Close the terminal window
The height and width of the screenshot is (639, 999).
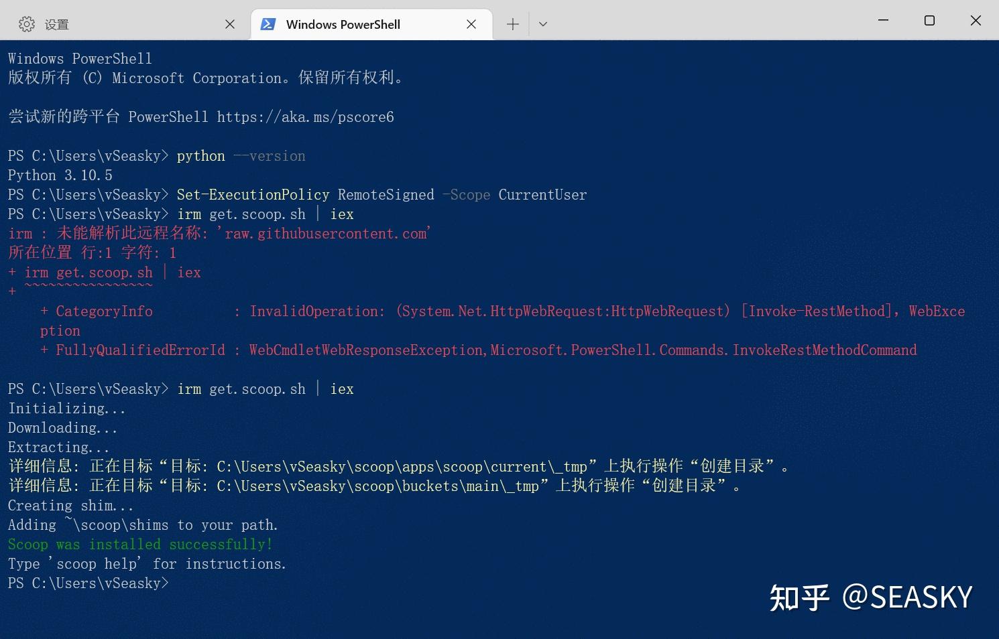976,20
